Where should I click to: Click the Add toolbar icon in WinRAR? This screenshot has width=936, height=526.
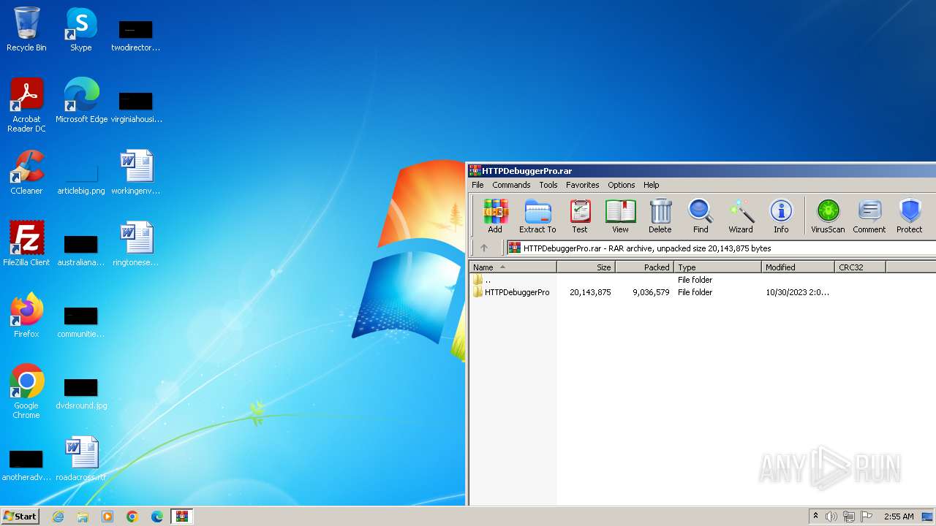(x=495, y=216)
